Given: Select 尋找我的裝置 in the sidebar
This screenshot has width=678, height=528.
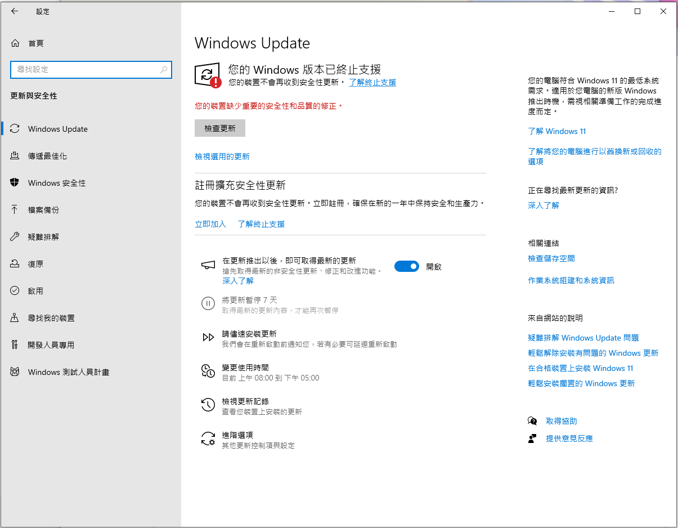Looking at the screenshot, I should pos(91,318).
